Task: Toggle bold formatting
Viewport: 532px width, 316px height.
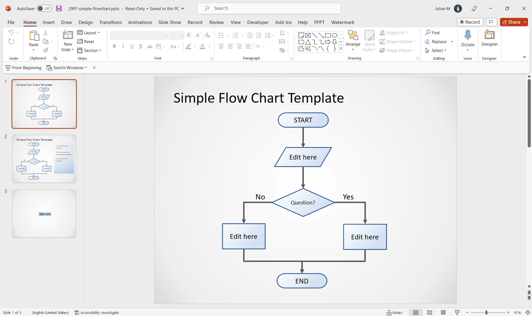Action: (114, 46)
